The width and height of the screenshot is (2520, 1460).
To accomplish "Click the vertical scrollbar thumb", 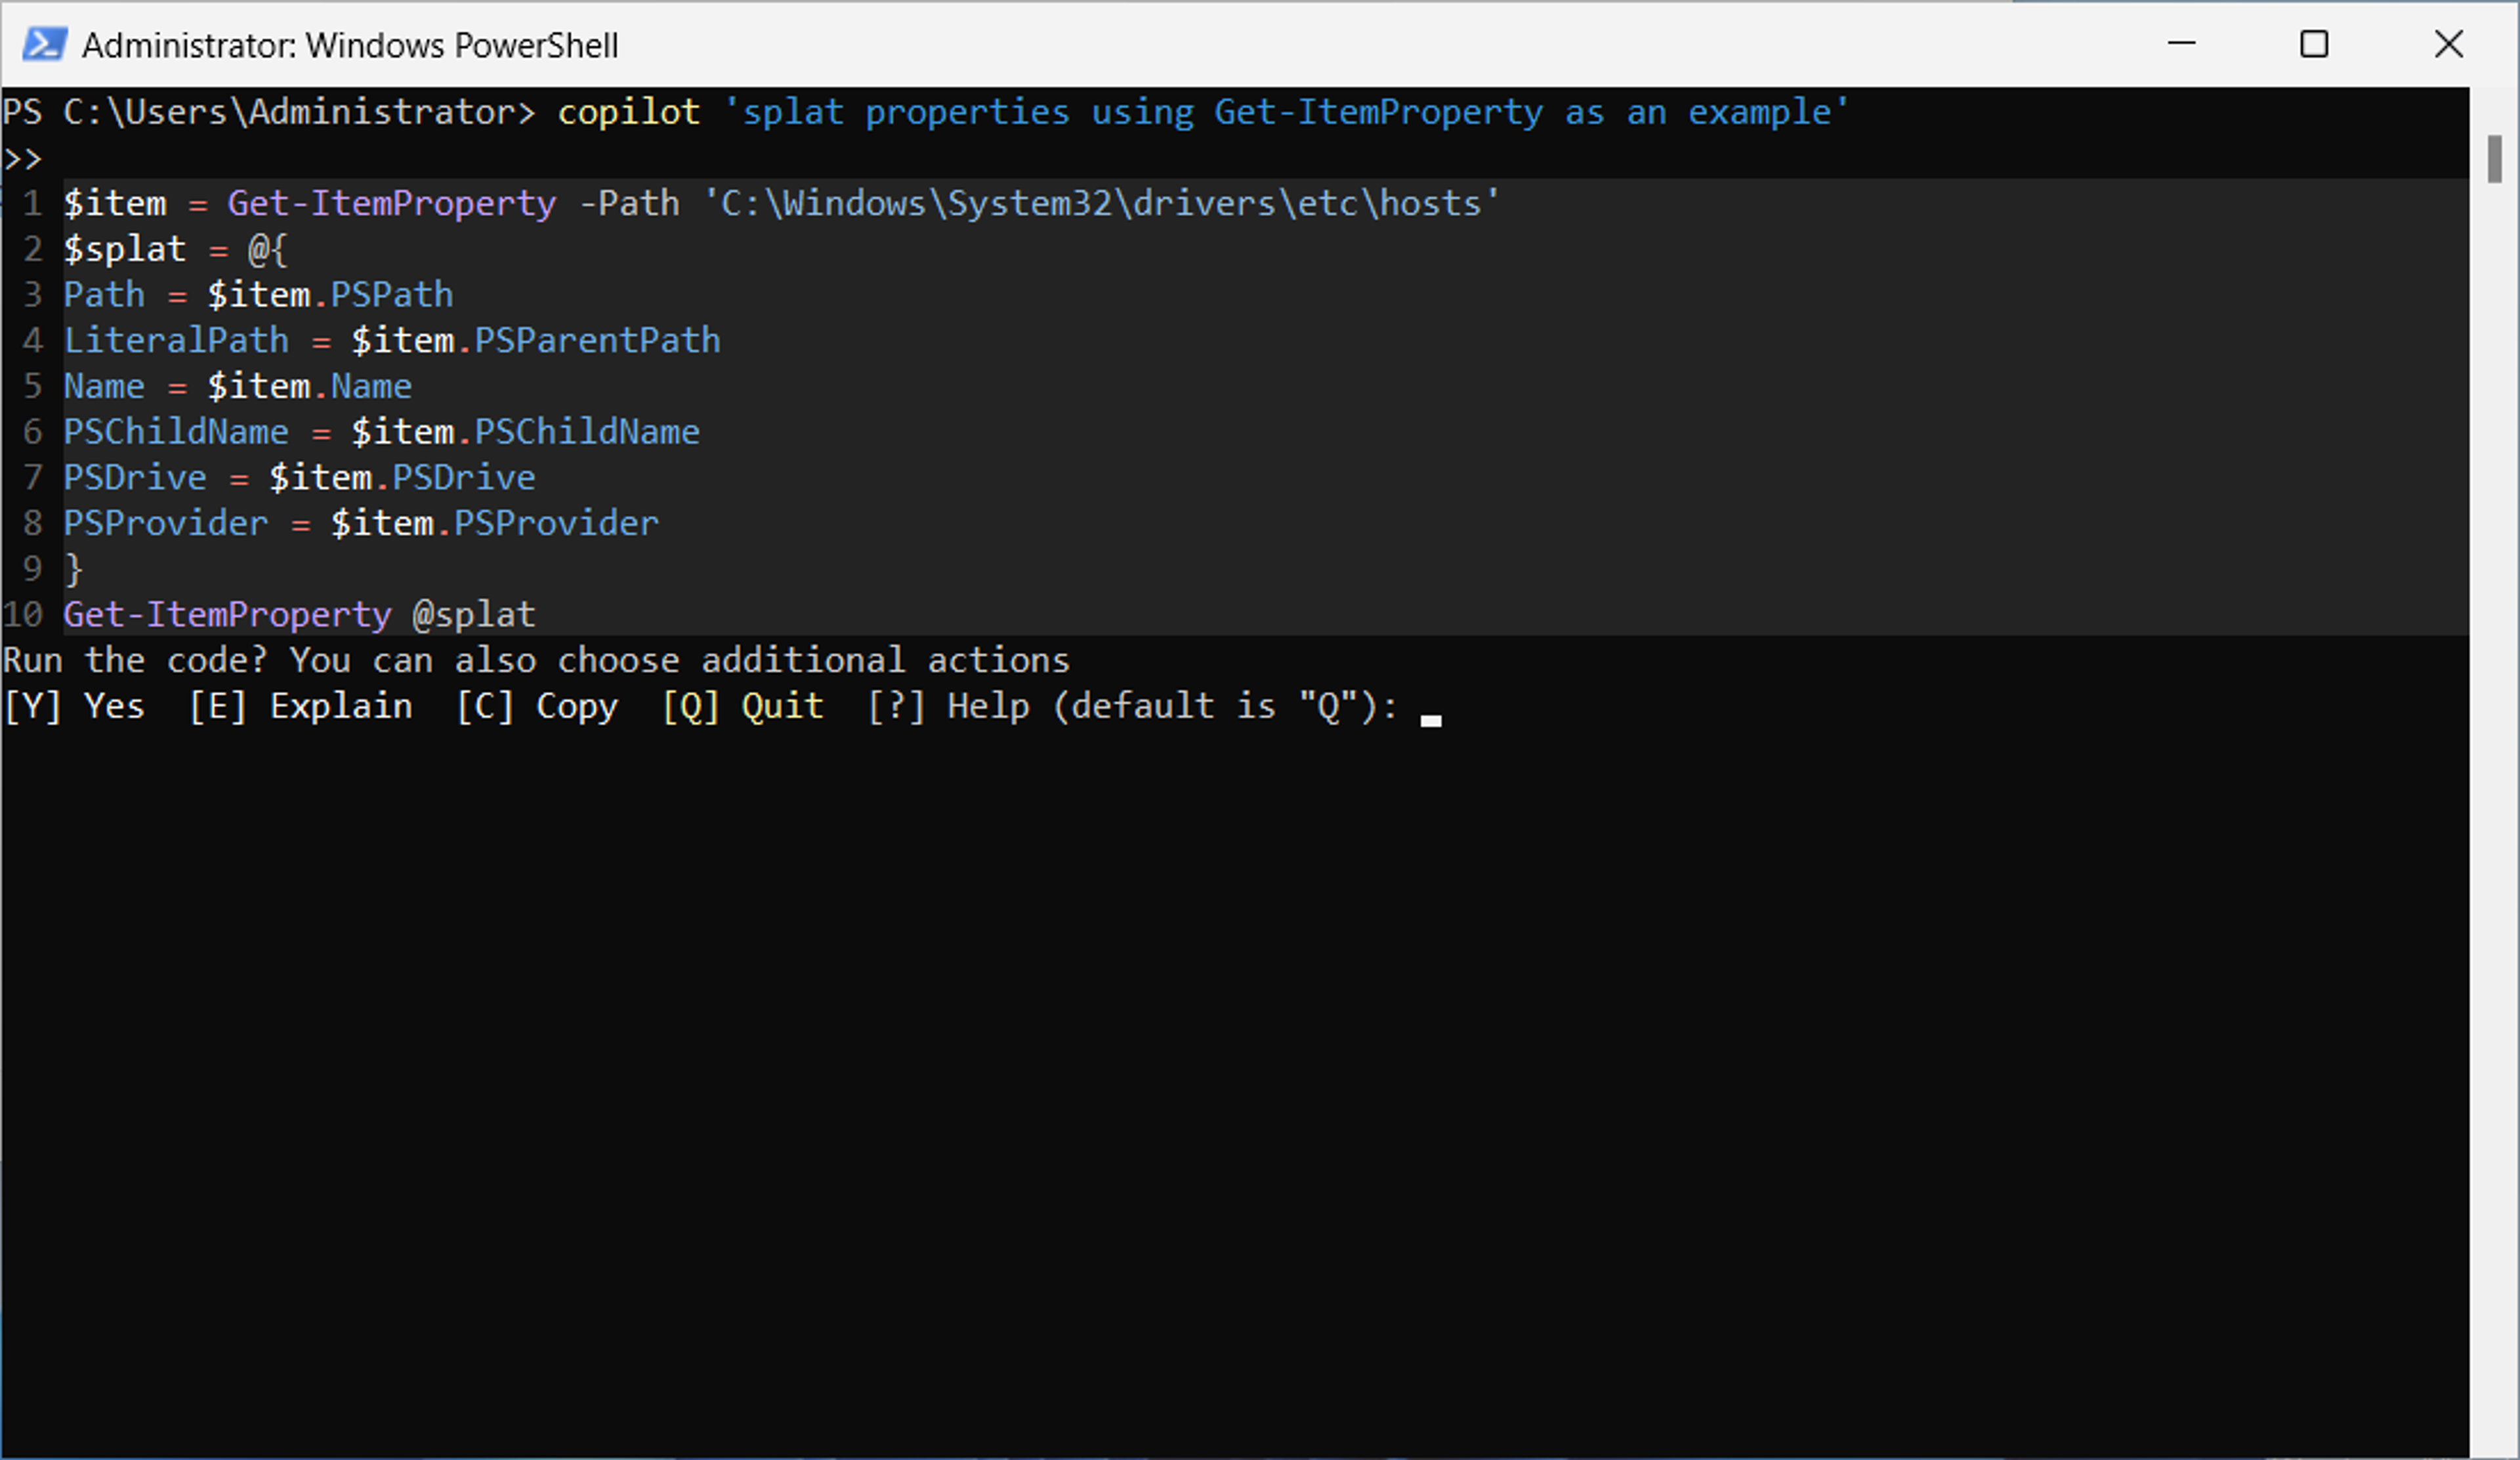I will 2495,160.
